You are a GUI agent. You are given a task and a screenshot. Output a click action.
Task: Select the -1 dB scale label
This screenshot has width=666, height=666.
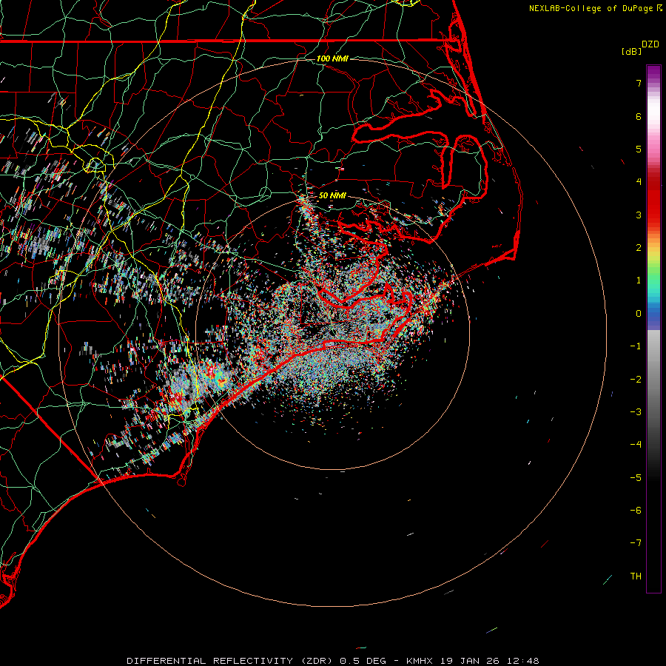coord(636,346)
